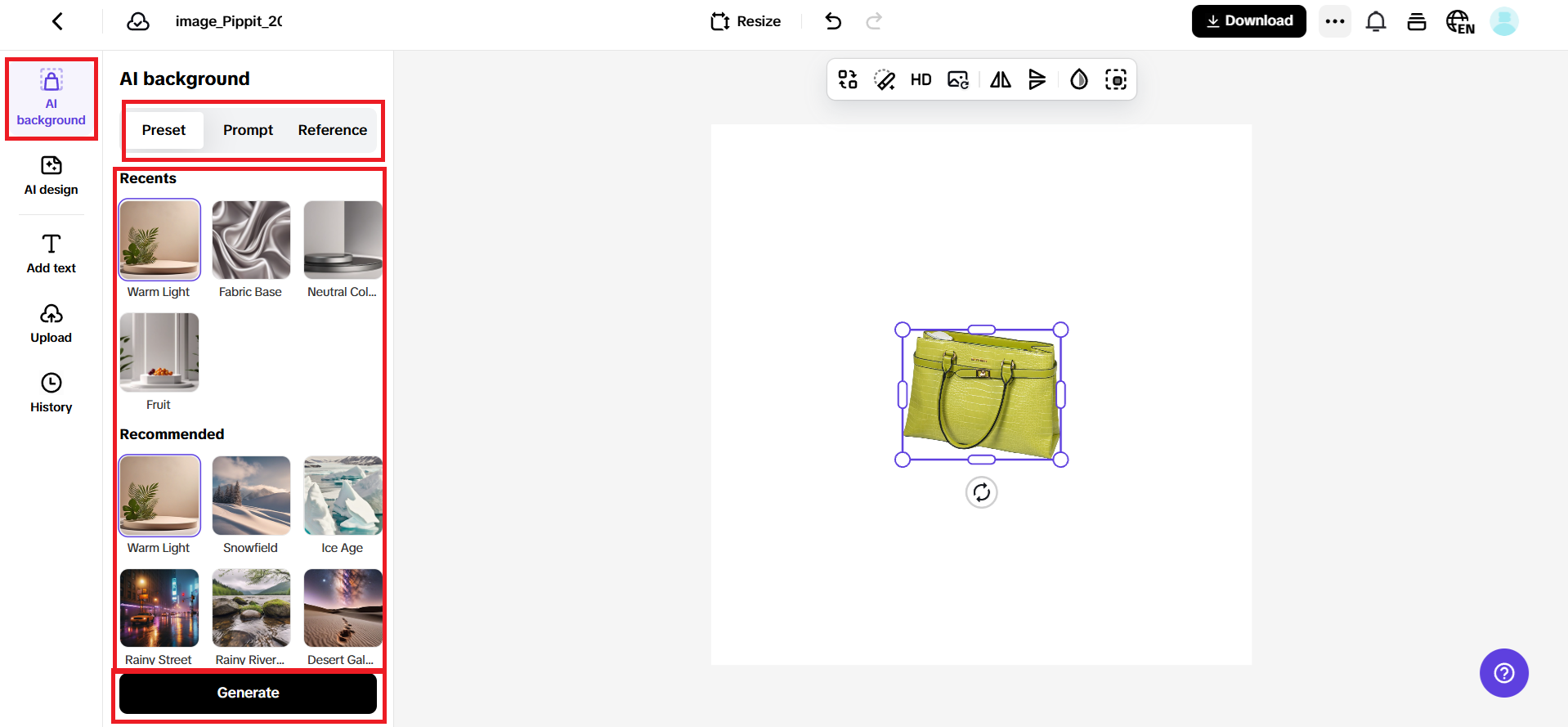Viewport: 1568px width, 727px height.
Task: Click the stacked layers icon beside the bell
Action: (x=1417, y=21)
